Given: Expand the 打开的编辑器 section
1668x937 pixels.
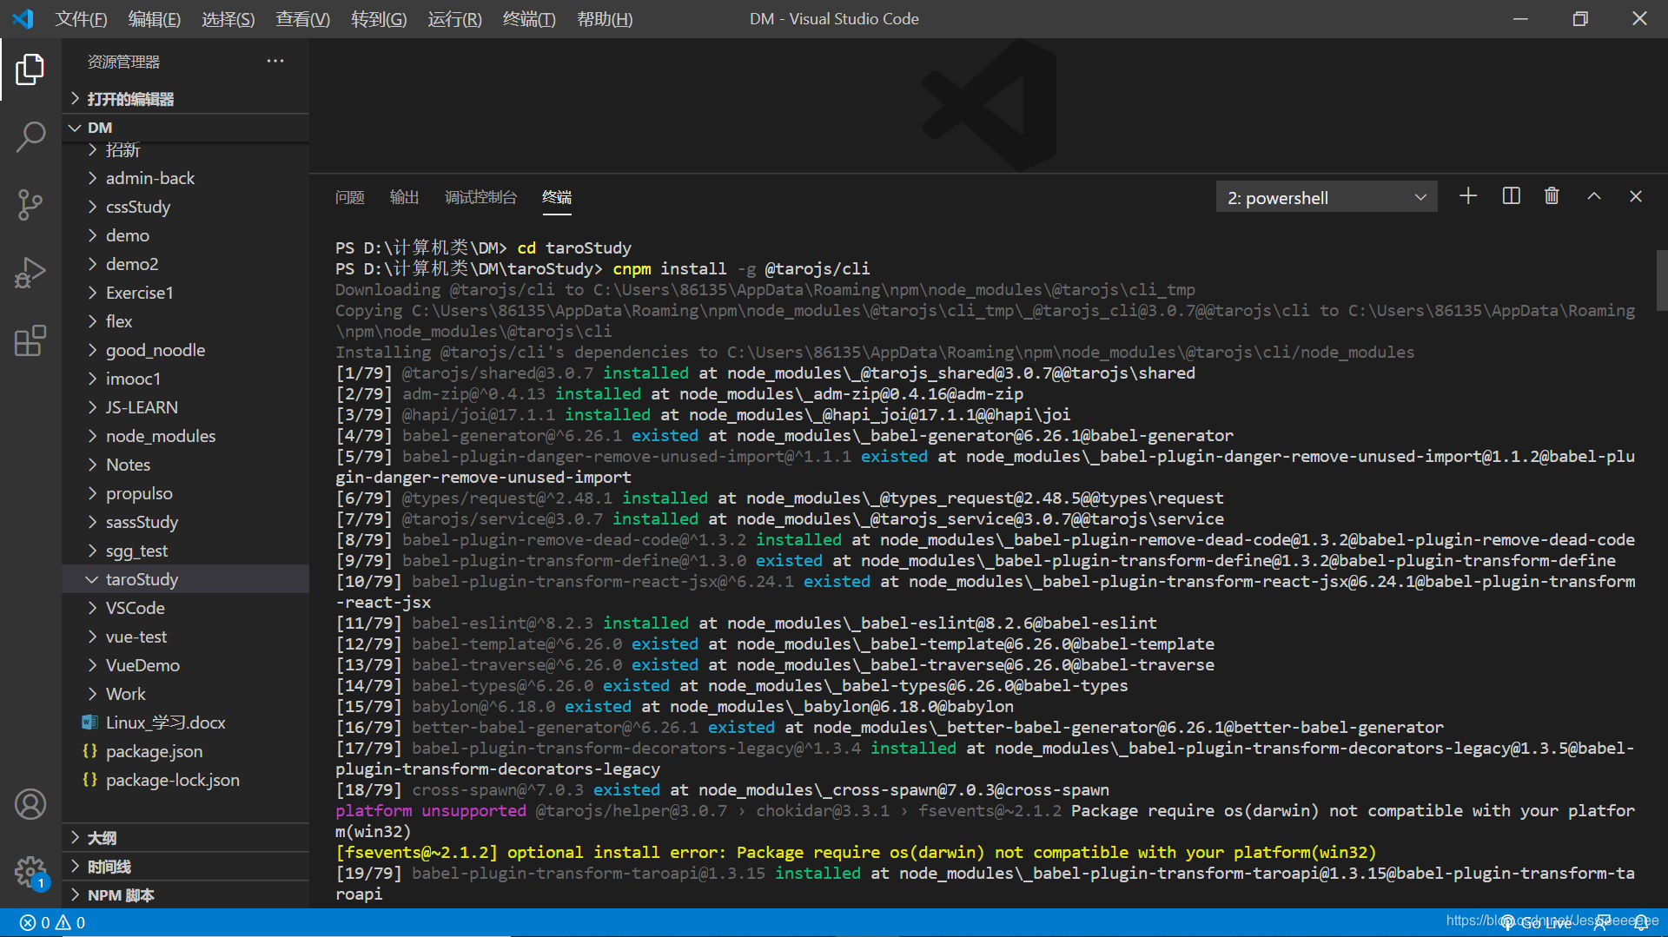Looking at the screenshot, I should [x=186, y=99].
